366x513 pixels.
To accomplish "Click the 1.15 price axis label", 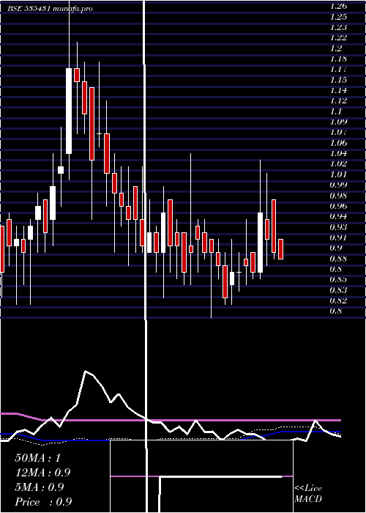I will point(338,80).
